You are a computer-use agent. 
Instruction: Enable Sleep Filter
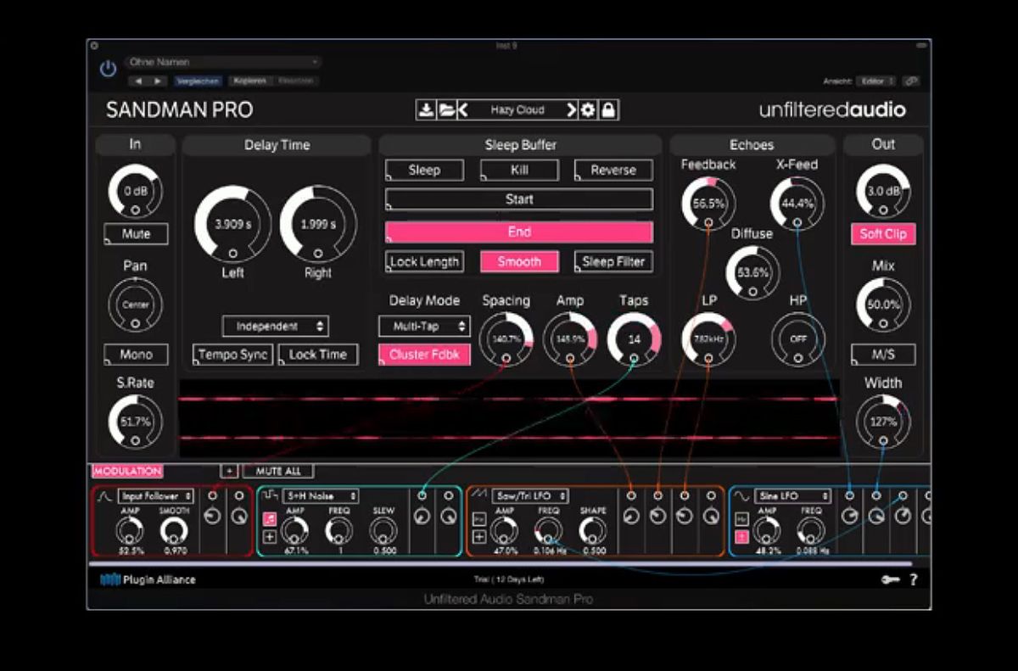point(613,262)
